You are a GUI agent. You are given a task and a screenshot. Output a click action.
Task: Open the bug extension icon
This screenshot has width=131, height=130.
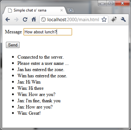(x=114, y=19)
